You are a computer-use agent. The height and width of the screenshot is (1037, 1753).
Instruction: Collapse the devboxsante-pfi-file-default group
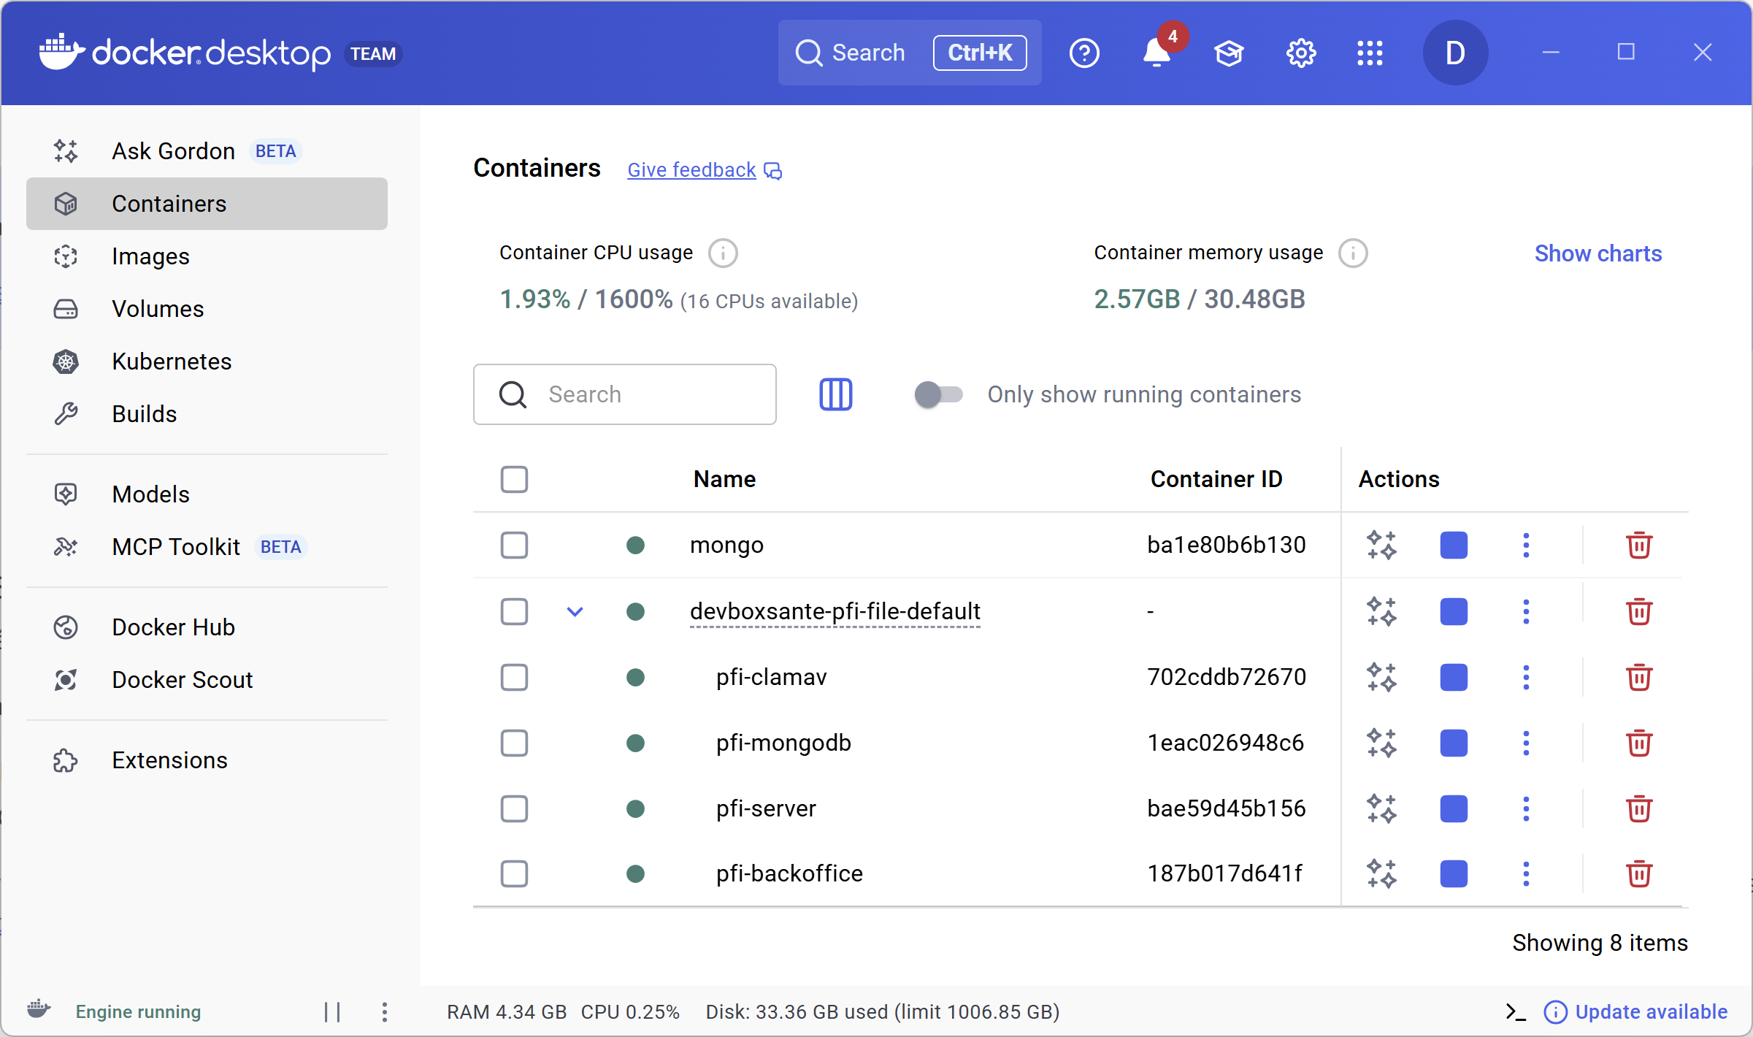tap(575, 611)
